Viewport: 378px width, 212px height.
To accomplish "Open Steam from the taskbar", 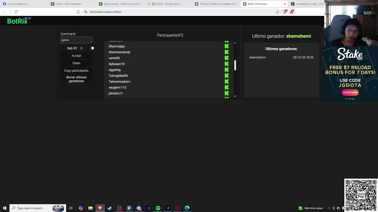I will click(110, 208).
